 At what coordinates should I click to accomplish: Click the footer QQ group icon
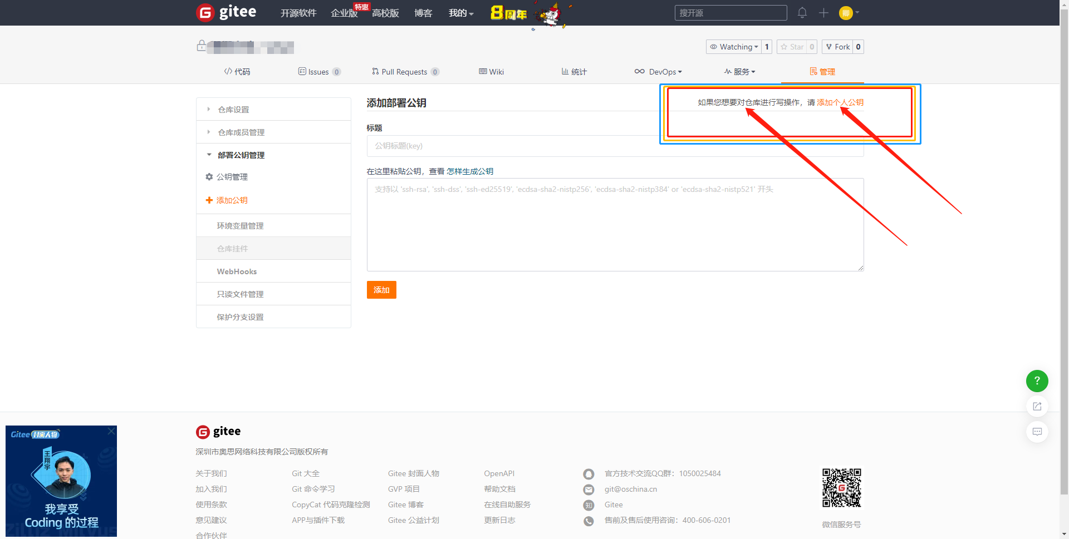point(589,474)
